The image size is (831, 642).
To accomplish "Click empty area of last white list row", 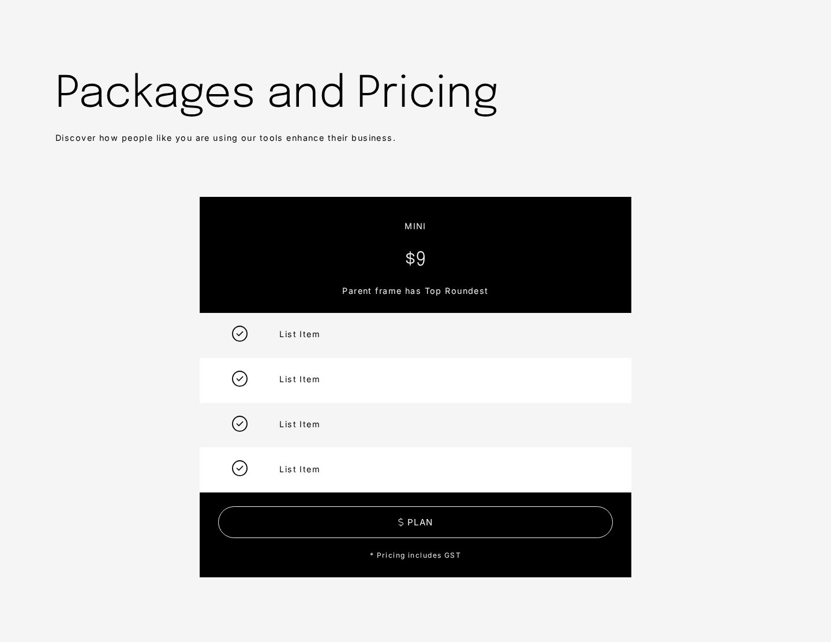I will tap(473, 470).
